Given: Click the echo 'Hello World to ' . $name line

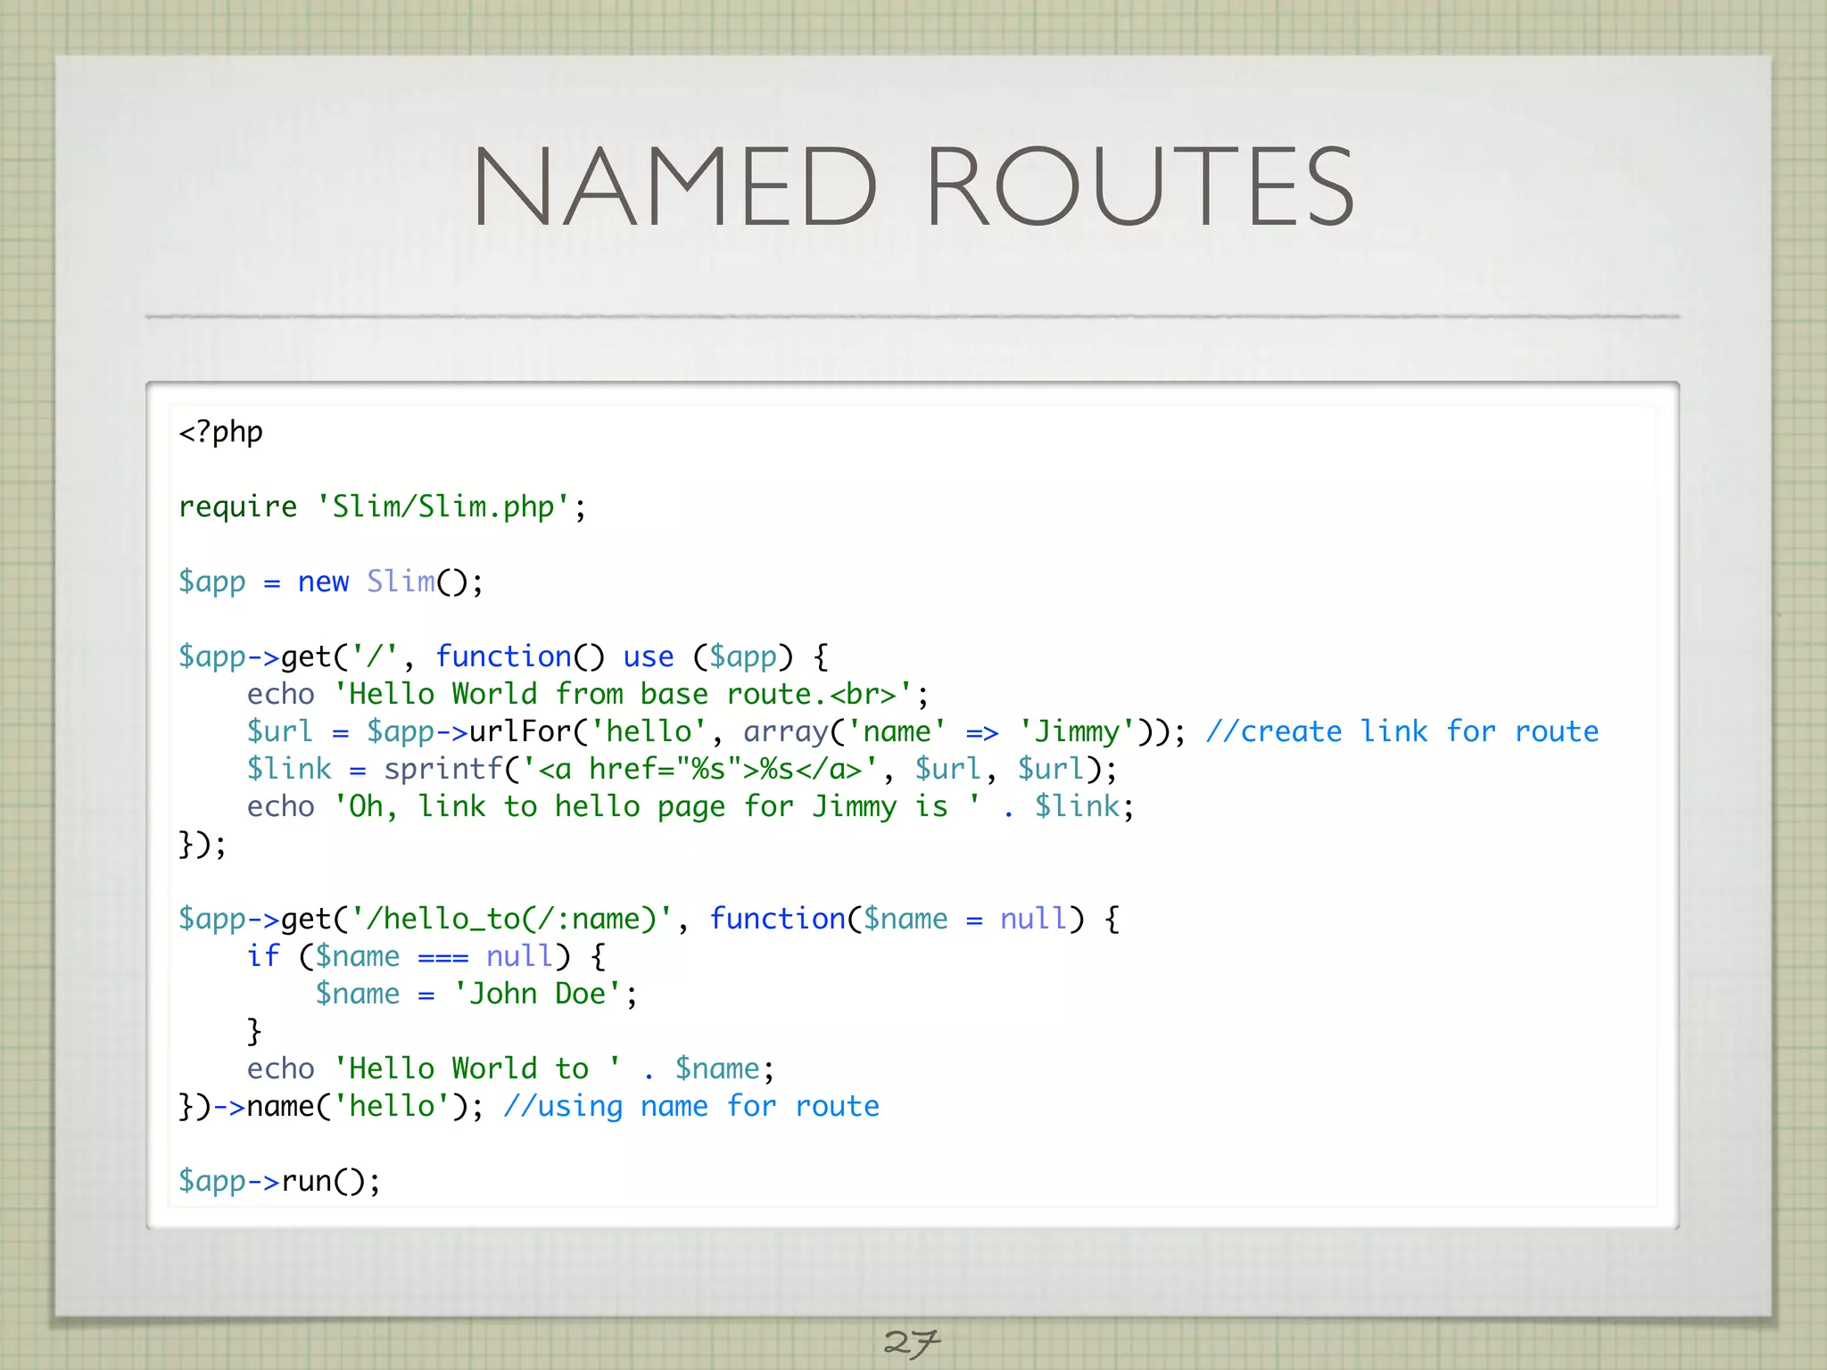Looking at the screenshot, I should [511, 1069].
